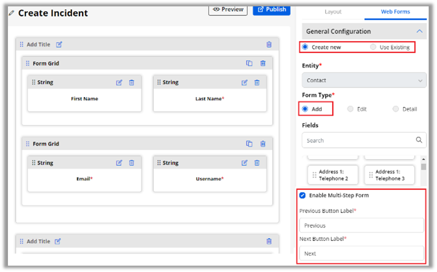
Task: Choose the Edit form type
Action: coord(350,109)
